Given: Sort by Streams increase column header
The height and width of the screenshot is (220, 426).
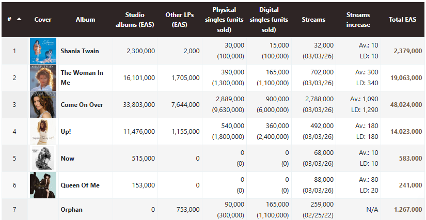Looking at the screenshot, I should point(358,20).
